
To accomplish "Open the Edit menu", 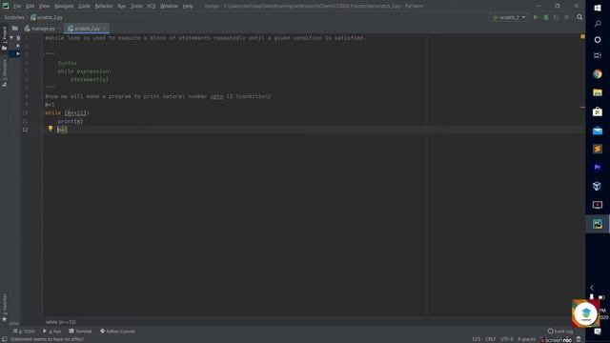I will [x=30, y=7].
